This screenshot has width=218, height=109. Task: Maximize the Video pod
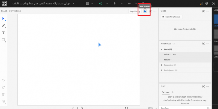coord(203,11)
